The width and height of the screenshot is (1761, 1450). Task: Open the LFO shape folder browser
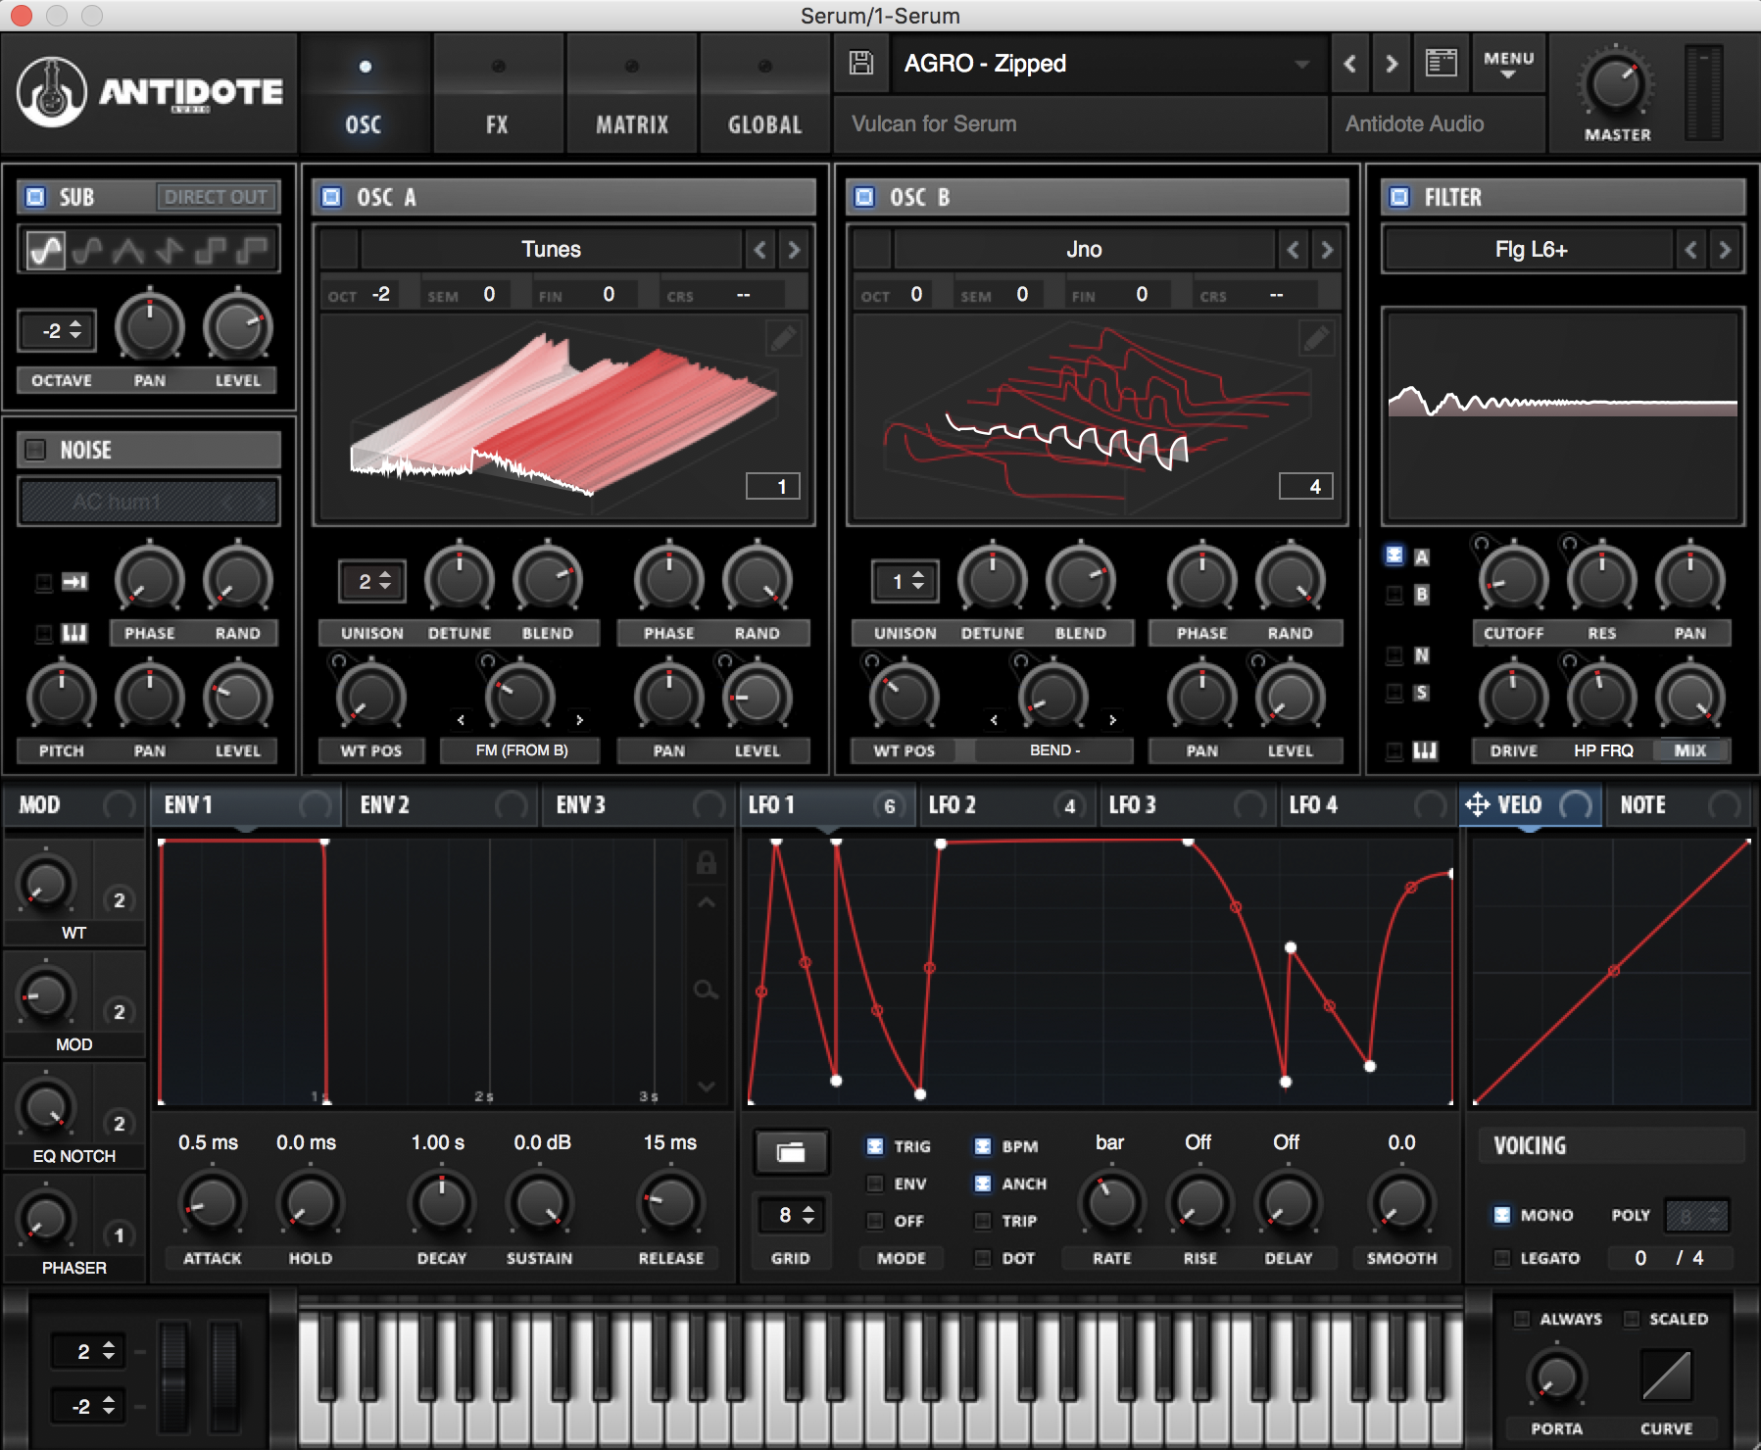pos(792,1152)
